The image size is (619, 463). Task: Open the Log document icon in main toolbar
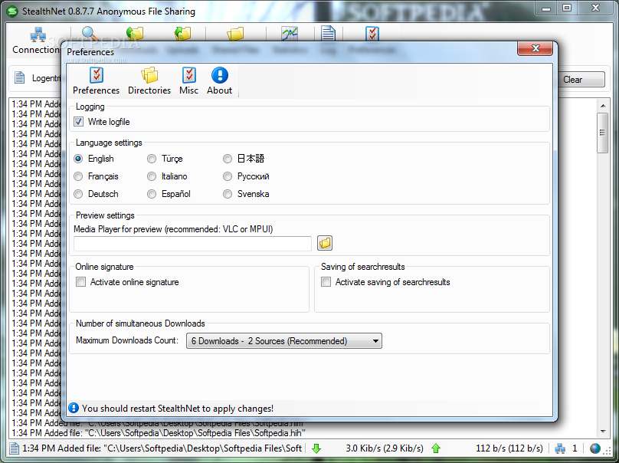[x=328, y=34]
